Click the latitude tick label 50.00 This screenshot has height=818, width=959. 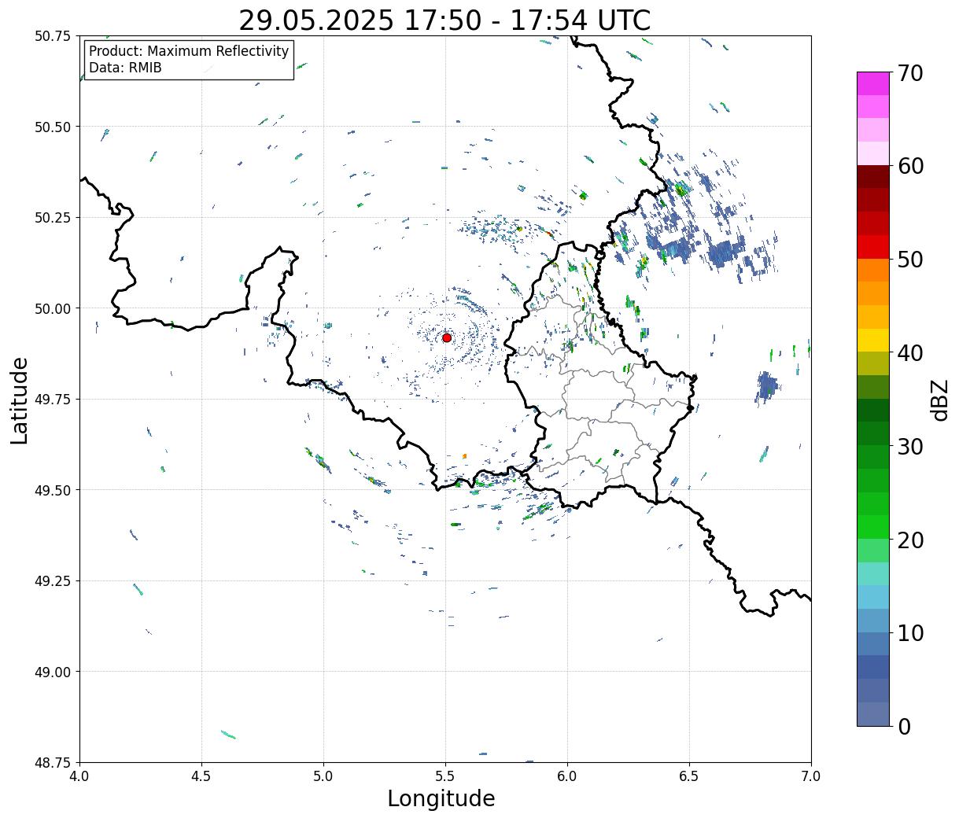tap(53, 308)
